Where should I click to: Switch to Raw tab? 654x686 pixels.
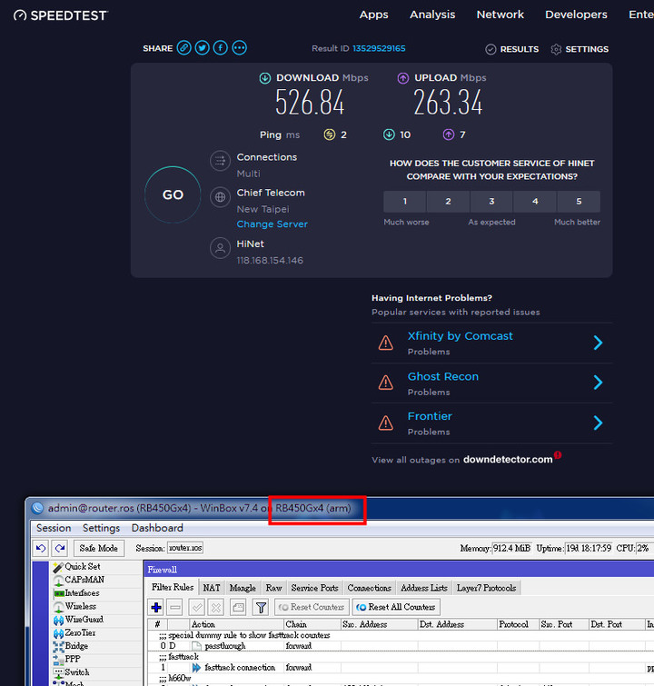pyautogui.click(x=273, y=588)
